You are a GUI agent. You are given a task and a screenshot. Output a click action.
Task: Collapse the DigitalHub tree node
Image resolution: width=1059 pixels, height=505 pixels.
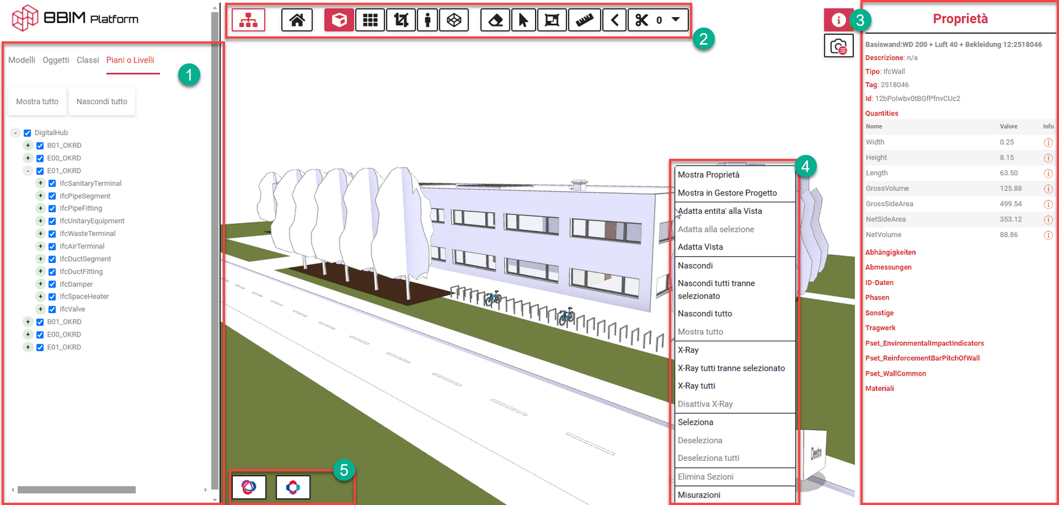pyautogui.click(x=15, y=133)
